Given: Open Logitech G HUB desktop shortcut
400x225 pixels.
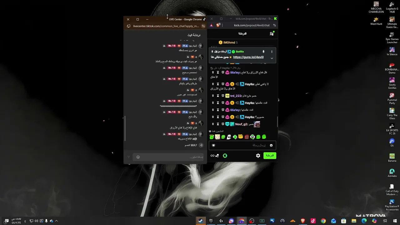Looking at the screenshot, I should click(392, 7).
